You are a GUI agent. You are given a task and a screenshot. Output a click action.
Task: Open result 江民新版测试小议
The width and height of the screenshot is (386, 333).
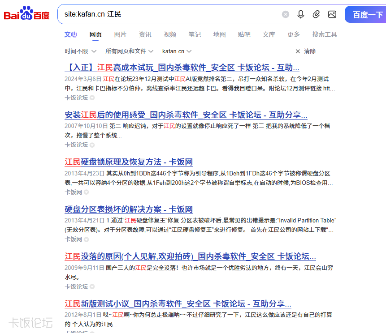pyautogui.click(x=178, y=304)
